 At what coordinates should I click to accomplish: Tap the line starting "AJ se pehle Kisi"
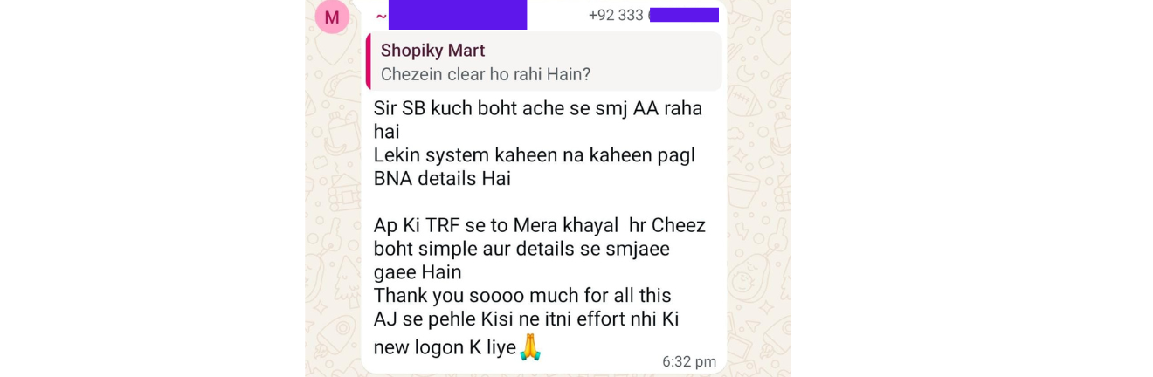527,319
